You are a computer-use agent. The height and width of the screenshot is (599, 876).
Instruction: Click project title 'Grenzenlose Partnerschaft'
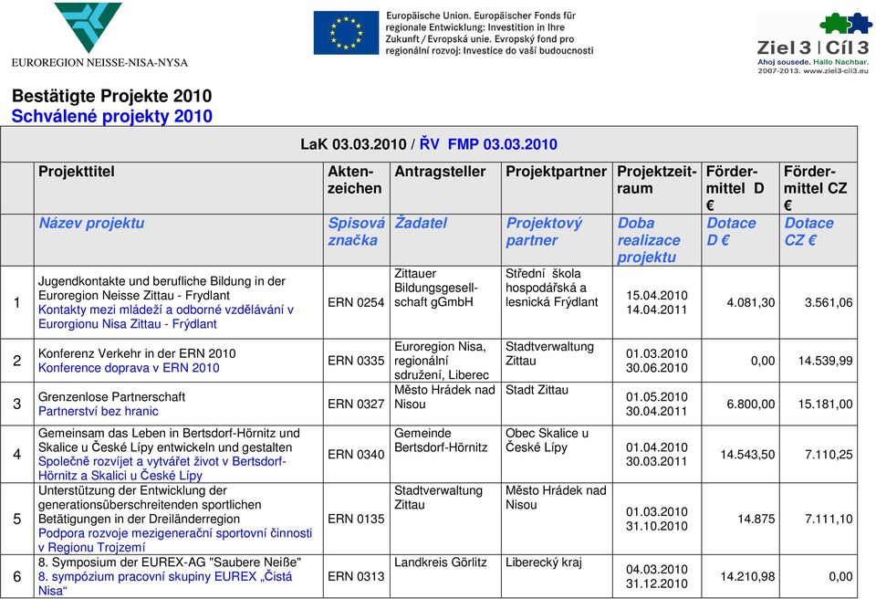tap(111, 397)
